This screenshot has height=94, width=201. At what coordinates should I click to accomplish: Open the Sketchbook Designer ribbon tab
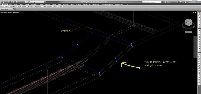coord(107,4)
